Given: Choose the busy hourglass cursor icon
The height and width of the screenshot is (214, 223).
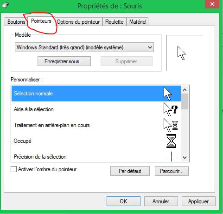Looking at the screenshot, I should point(171,141).
